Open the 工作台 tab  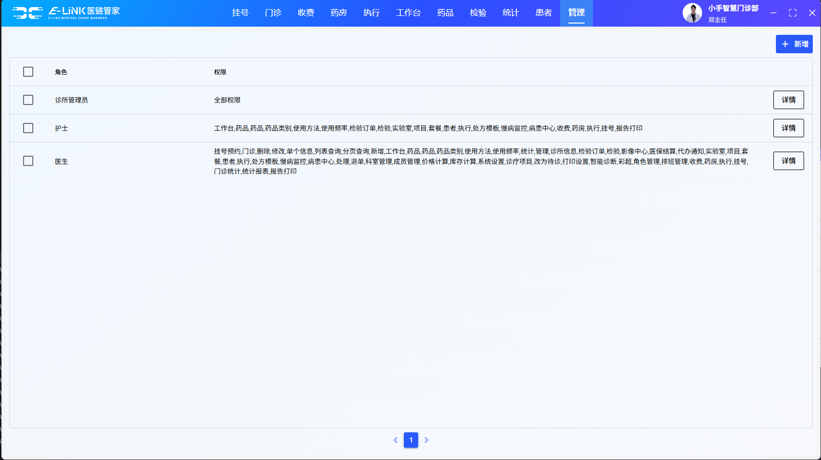coord(408,13)
